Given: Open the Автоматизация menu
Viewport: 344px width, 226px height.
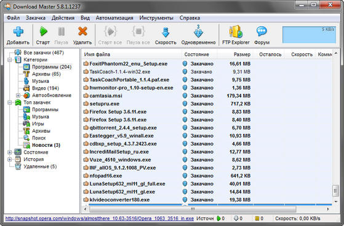Looking at the screenshot, I should click(114, 18).
